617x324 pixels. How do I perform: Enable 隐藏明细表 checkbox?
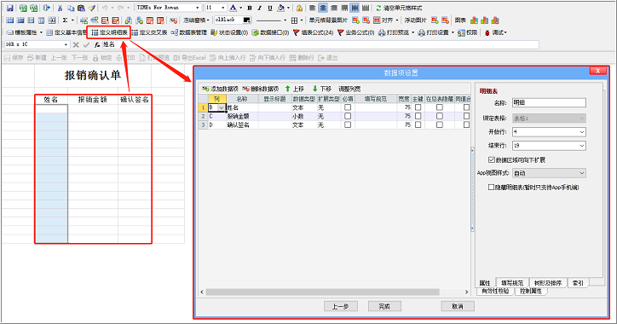click(491, 188)
